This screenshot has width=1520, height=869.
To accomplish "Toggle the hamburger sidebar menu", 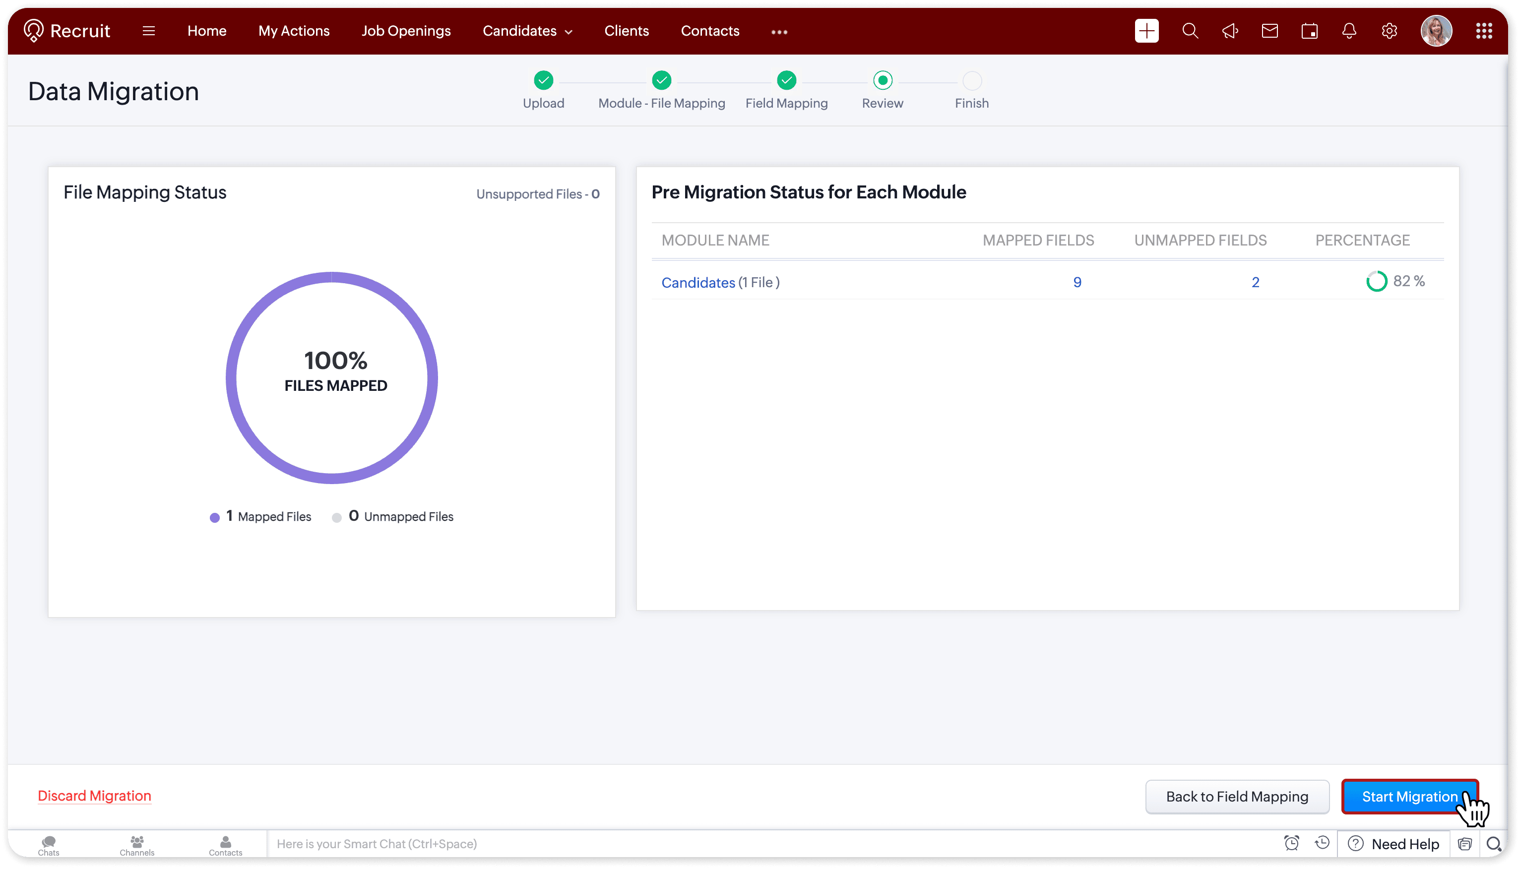I will (x=149, y=31).
